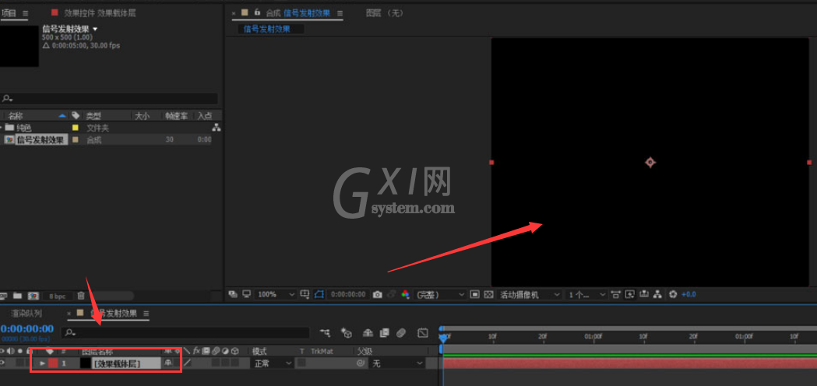
Task: Sort by the 大小 column header
Action: (x=142, y=116)
